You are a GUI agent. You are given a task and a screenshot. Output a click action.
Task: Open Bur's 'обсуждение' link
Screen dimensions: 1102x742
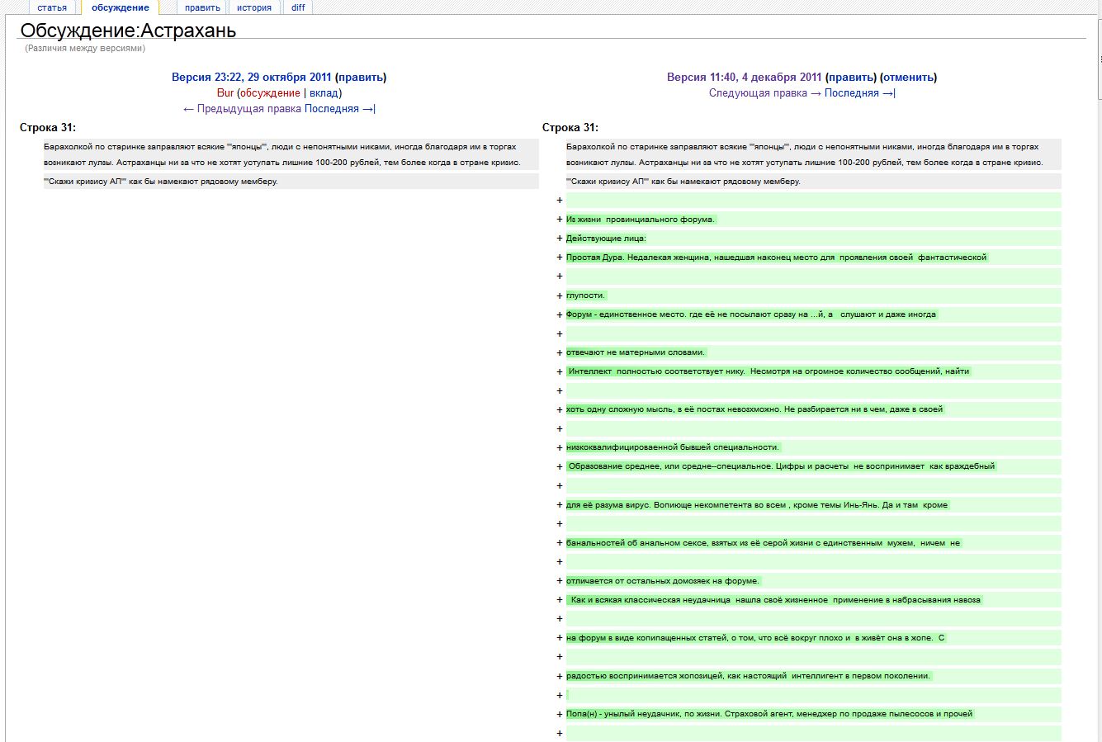point(270,93)
